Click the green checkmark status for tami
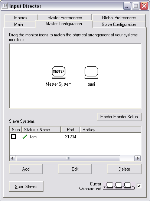 point(25,136)
